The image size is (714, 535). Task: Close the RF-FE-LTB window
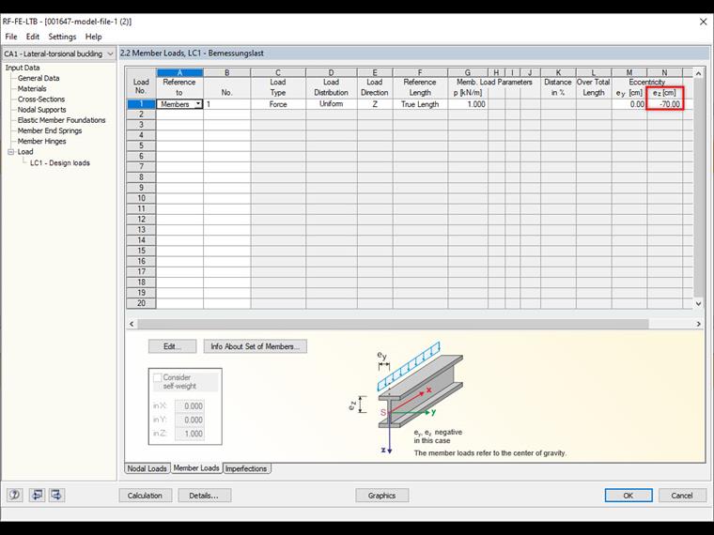703,22
